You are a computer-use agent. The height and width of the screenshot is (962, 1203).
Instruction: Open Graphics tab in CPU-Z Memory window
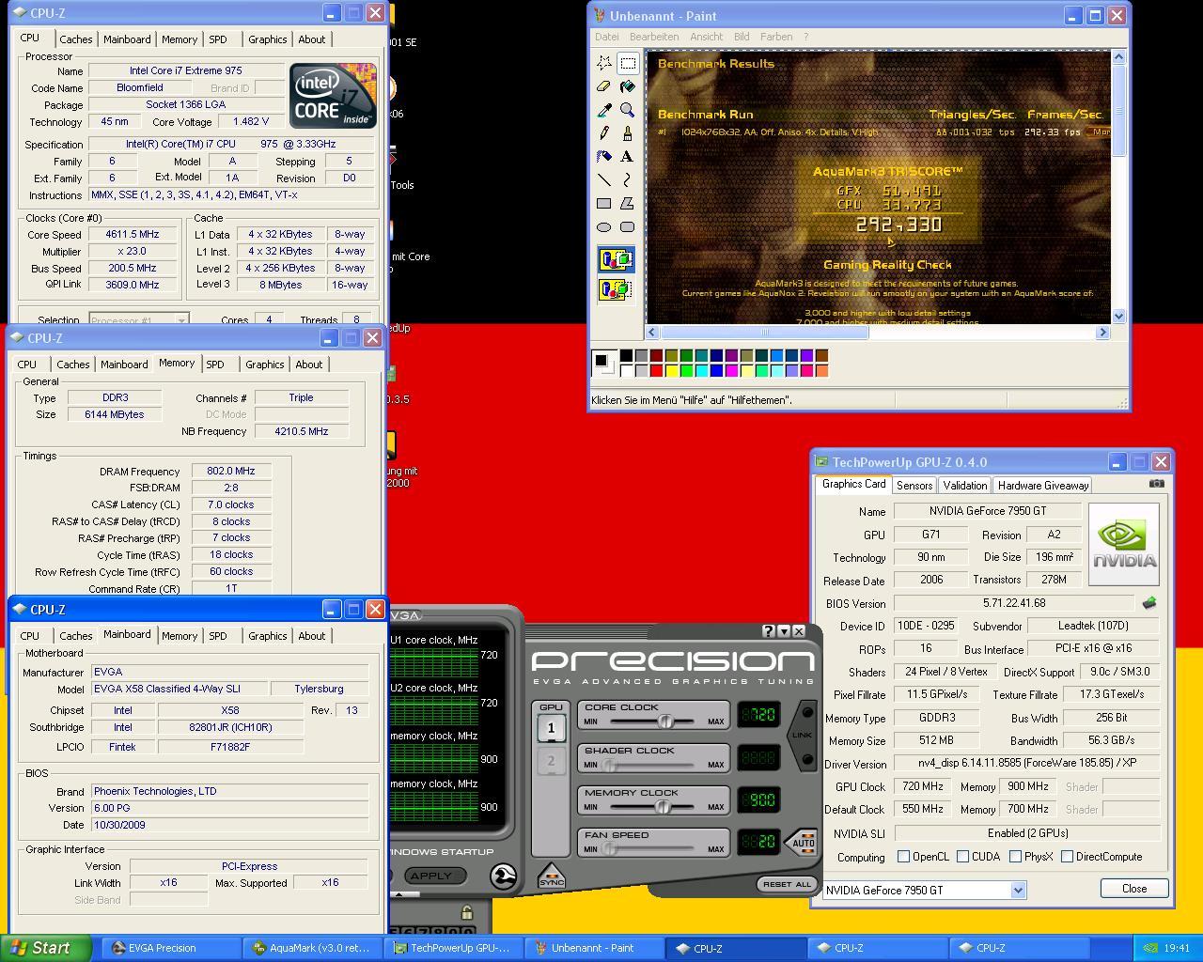coord(265,365)
